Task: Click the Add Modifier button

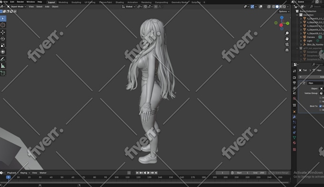Action: coord(312,77)
